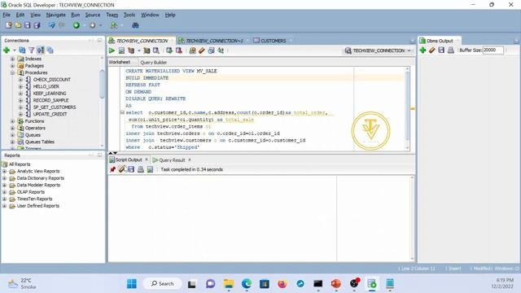Enable DBMS Output with green plus

422,50
